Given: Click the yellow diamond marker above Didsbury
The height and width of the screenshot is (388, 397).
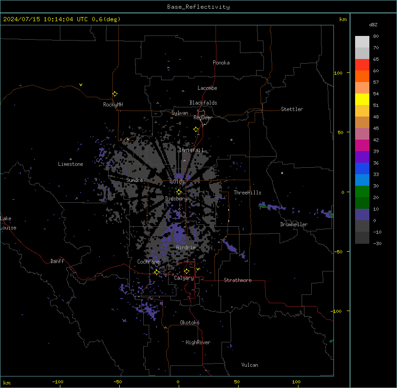Looking at the screenshot, I should click(x=179, y=192).
